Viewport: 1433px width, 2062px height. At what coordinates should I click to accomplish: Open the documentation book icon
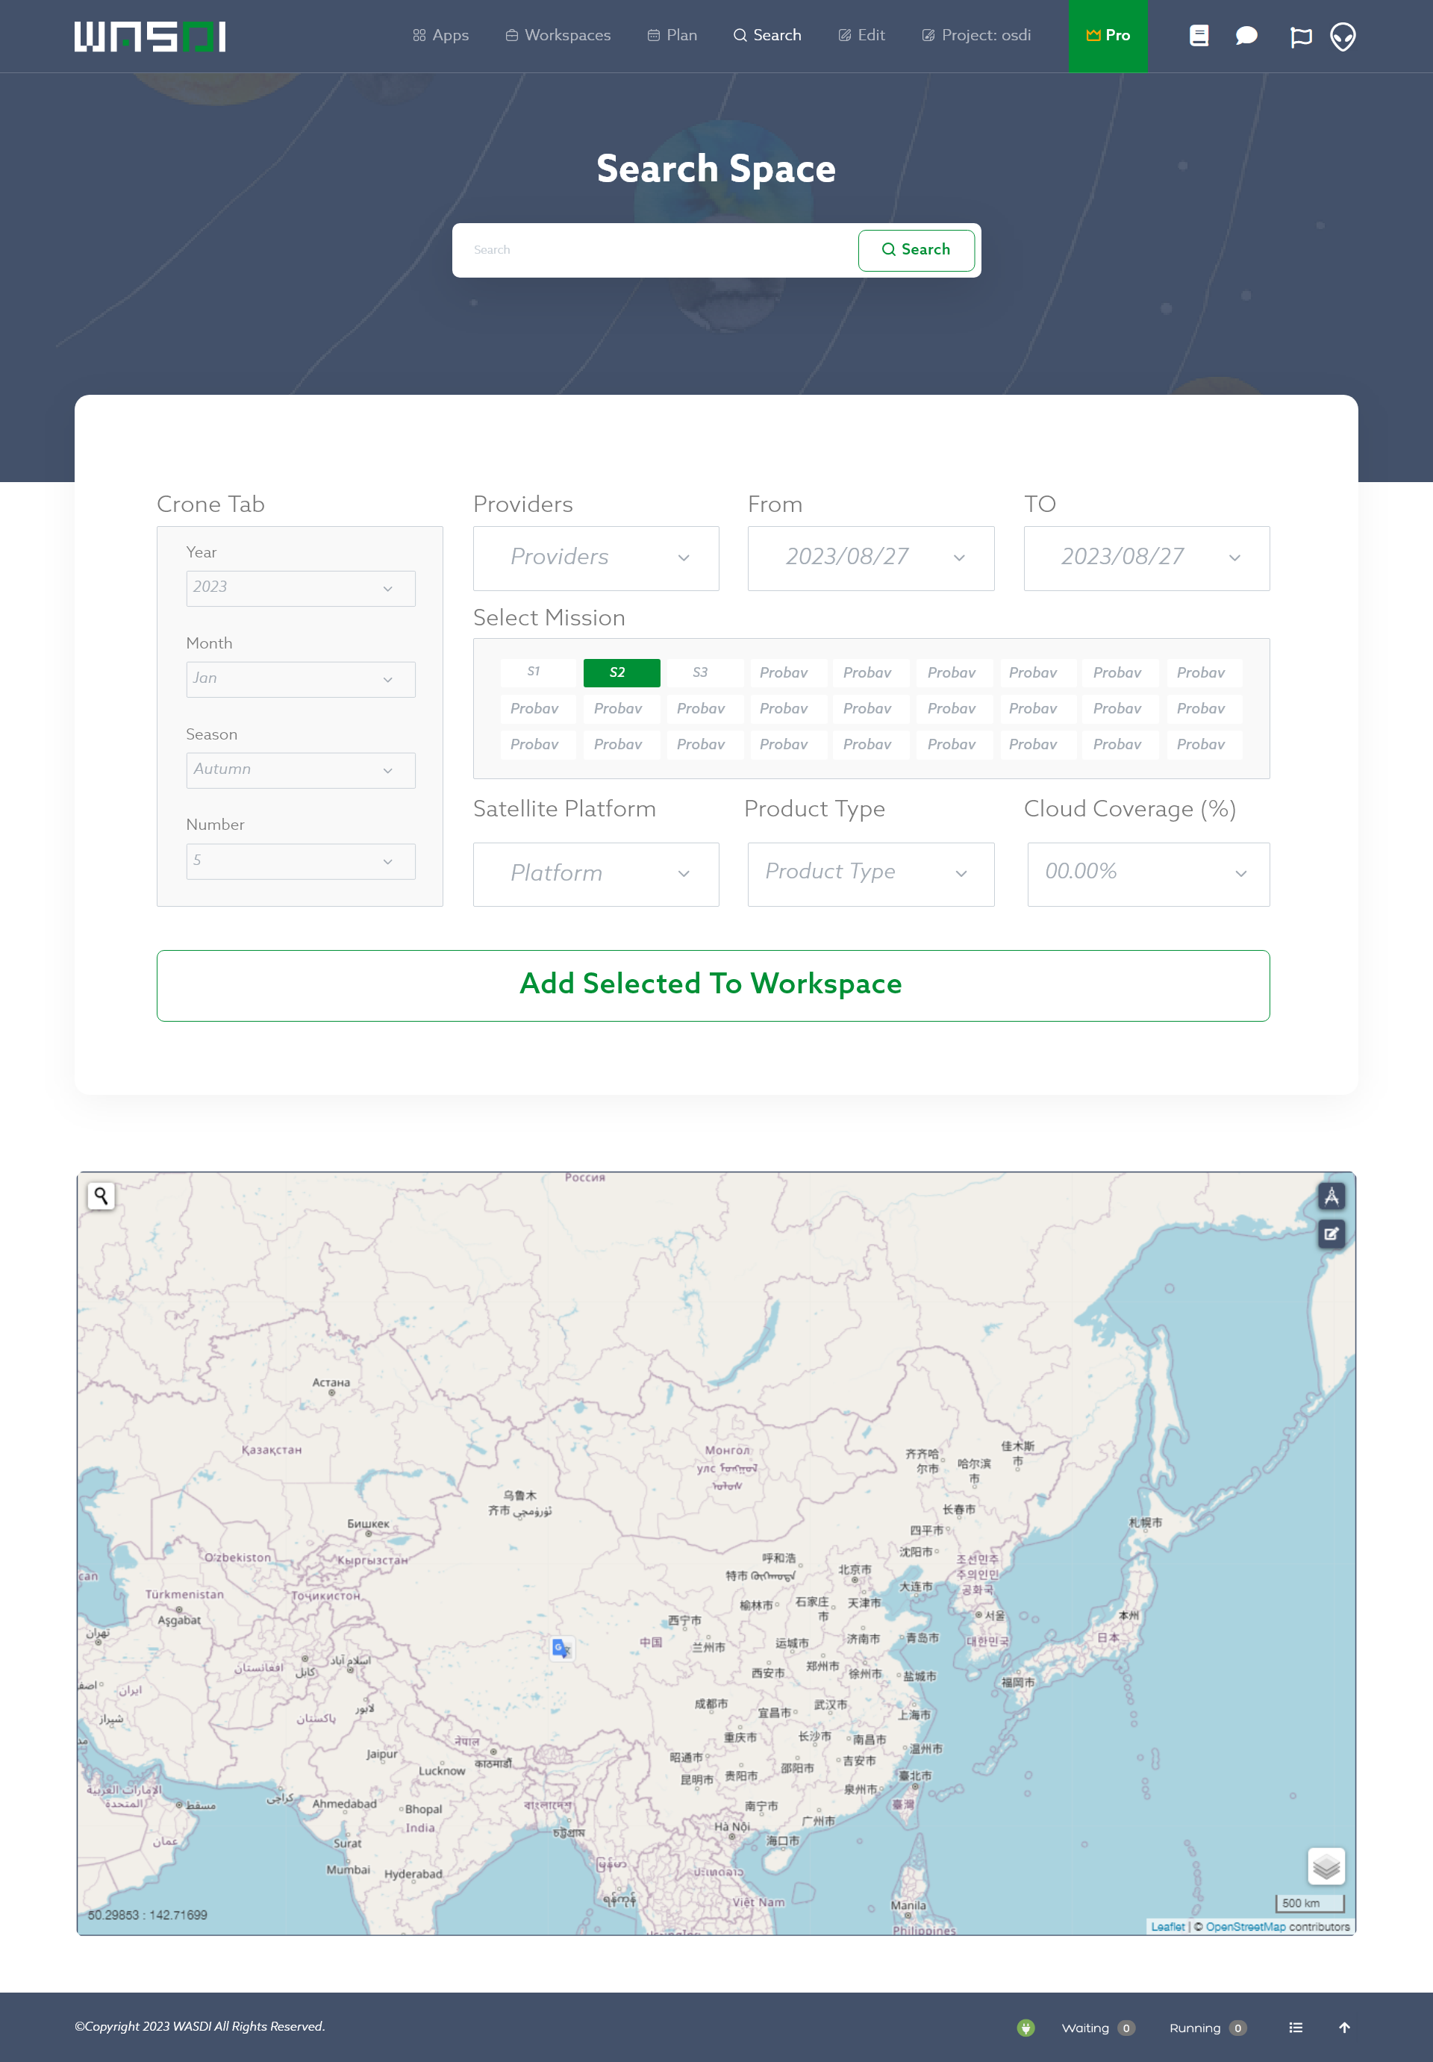coord(1199,36)
